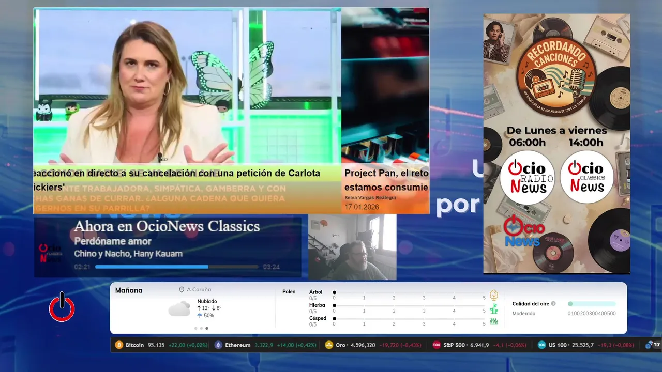662x372 pixels.
Task: Click the Ocio Classics logo in now-playing panel
Action: pyautogui.click(x=50, y=253)
